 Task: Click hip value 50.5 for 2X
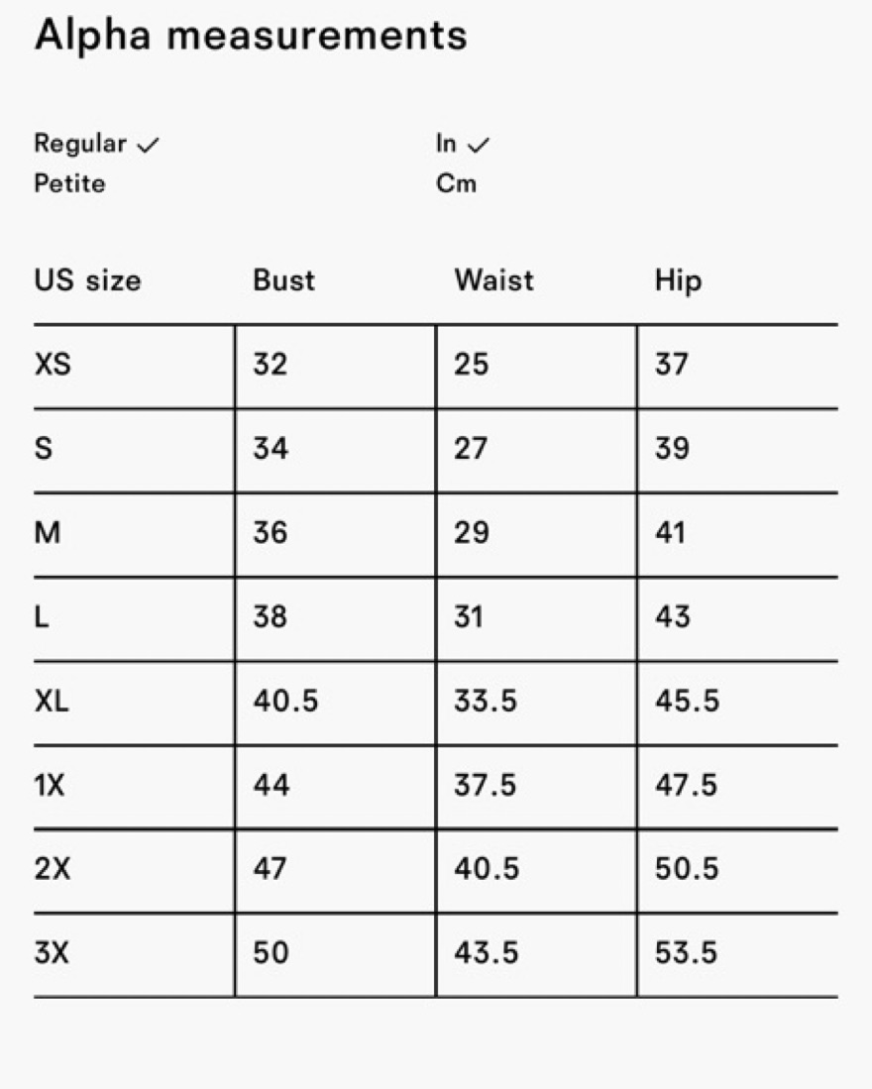coord(687,869)
